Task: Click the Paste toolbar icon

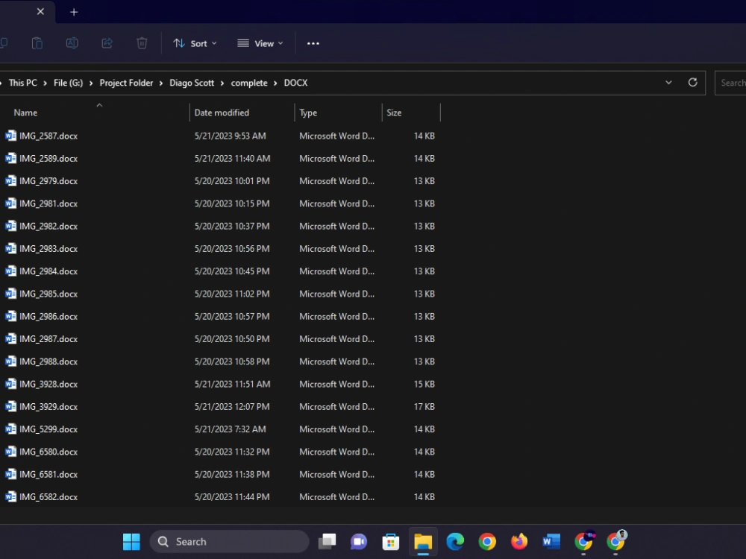Action: click(x=37, y=43)
